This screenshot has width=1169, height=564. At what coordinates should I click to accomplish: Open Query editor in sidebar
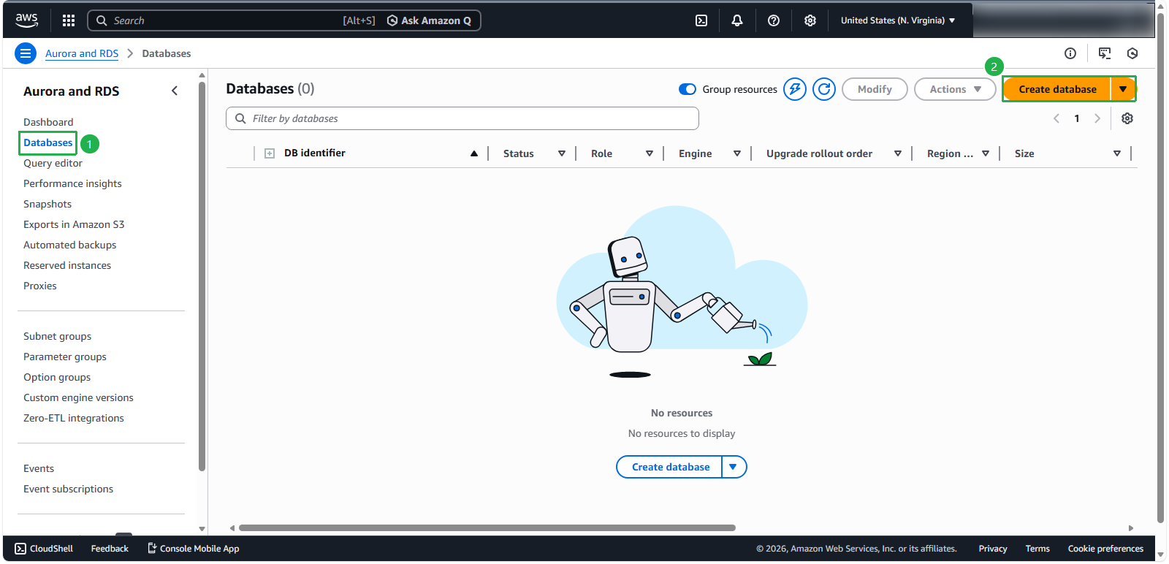coord(53,163)
